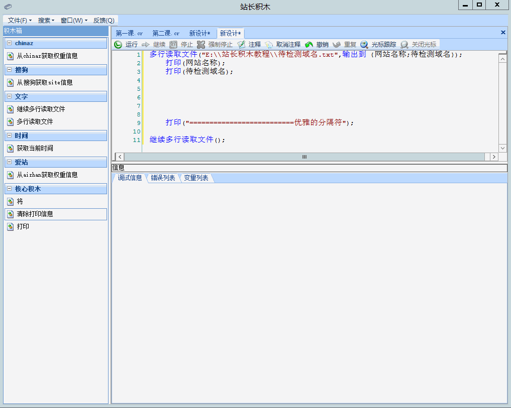Viewport: 511px width, 408px height.
Task: Select 清除打印信息 in the toolbox
Action: point(35,214)
